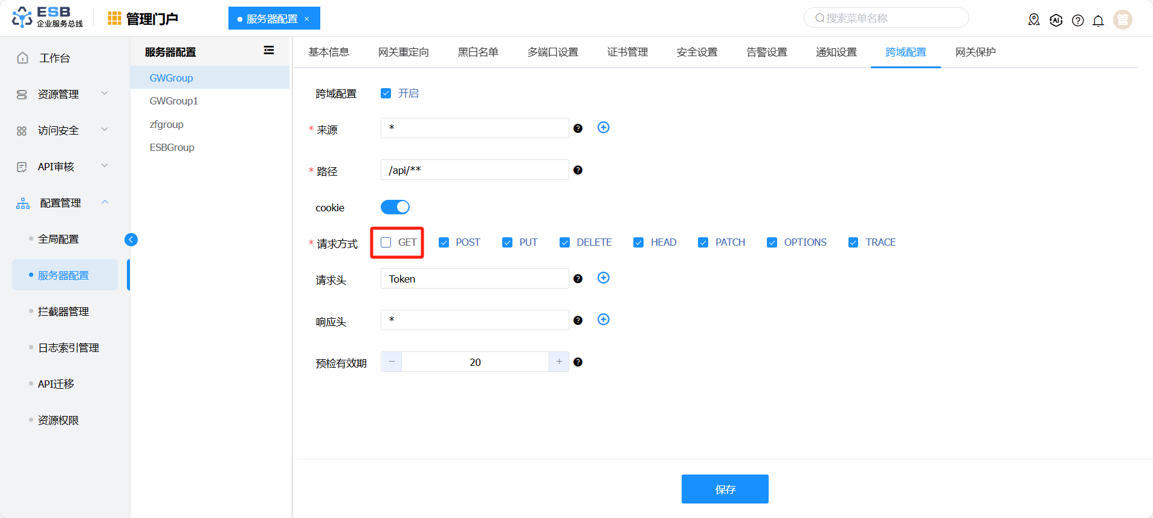Screen dimensions: 1153x518
Task: Show help tooltip for 来源 field
Action: click(x=578, y=129)
